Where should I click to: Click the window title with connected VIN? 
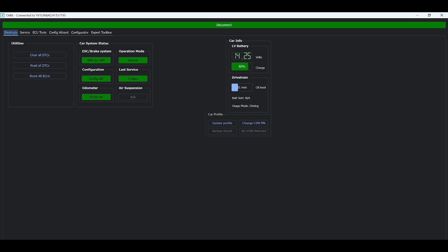tap(36, 15)
